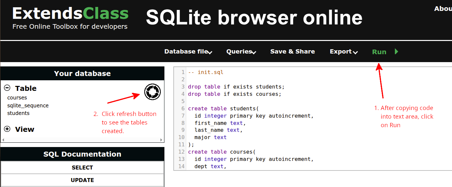Open SELECT documentation button
This screenshot has height=187, width=452.
83,168
